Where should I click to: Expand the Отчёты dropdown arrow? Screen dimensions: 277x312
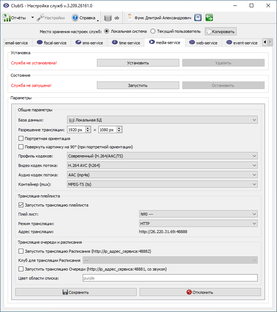click(32, 17)
